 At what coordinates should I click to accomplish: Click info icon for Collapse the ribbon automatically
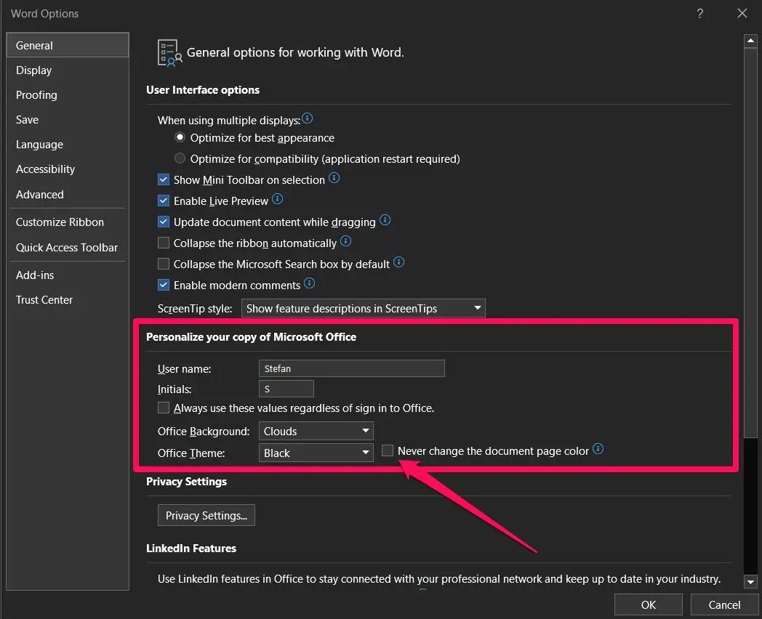coord(345,240)
